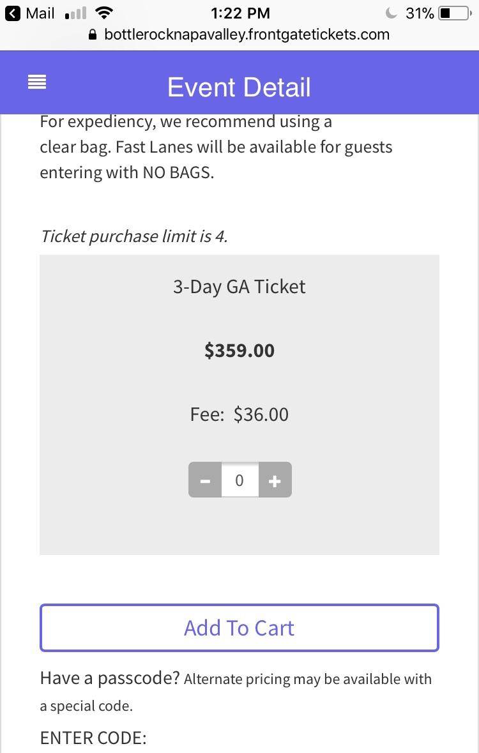This screenshot has height=753, width=479.
Task: Tap the Do Not Disturb moon icon
Action: pyautogui.click(x=390, y=11)
